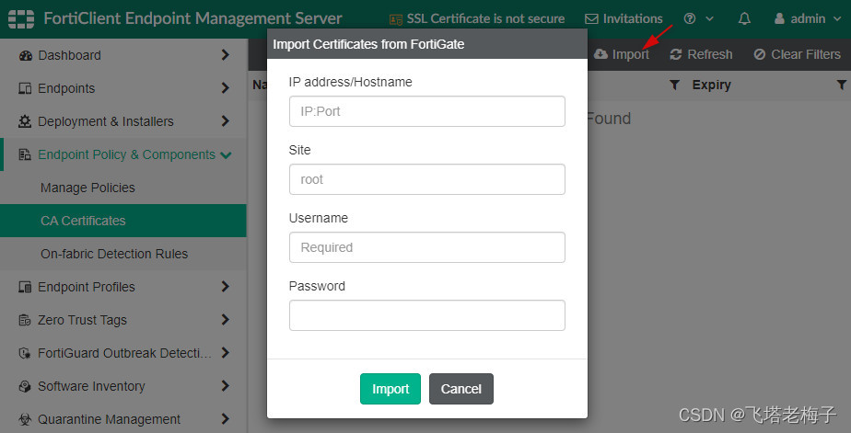
Task: Click the Invitations envelope icon
Action: (591, 19)
